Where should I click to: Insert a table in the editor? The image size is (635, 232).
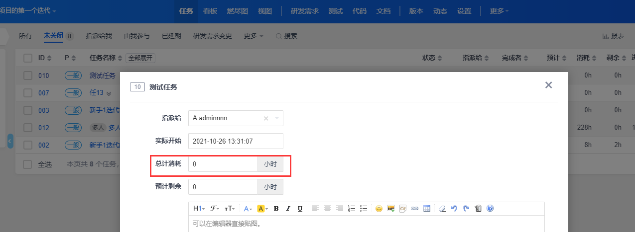427,209
